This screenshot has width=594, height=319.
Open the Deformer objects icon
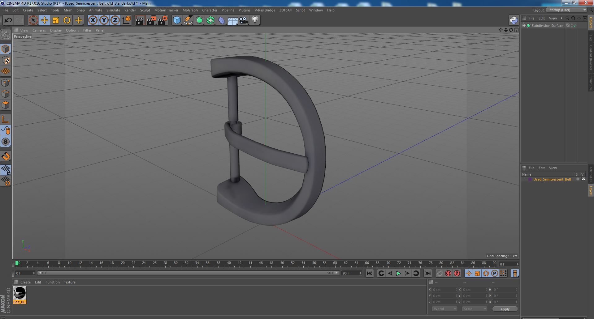click(222, 20)
